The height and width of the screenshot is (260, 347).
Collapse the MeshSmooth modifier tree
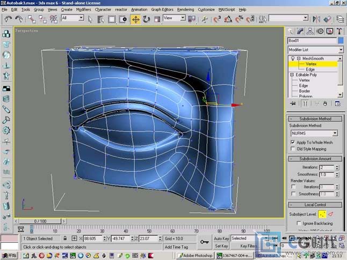click(298, 58)
